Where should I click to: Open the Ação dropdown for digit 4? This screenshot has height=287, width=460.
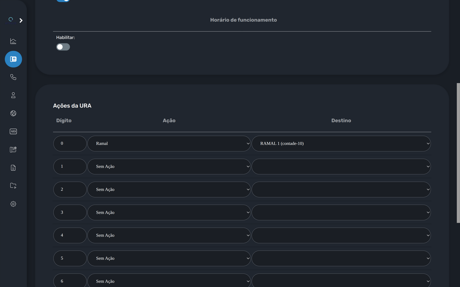point(169,235)
